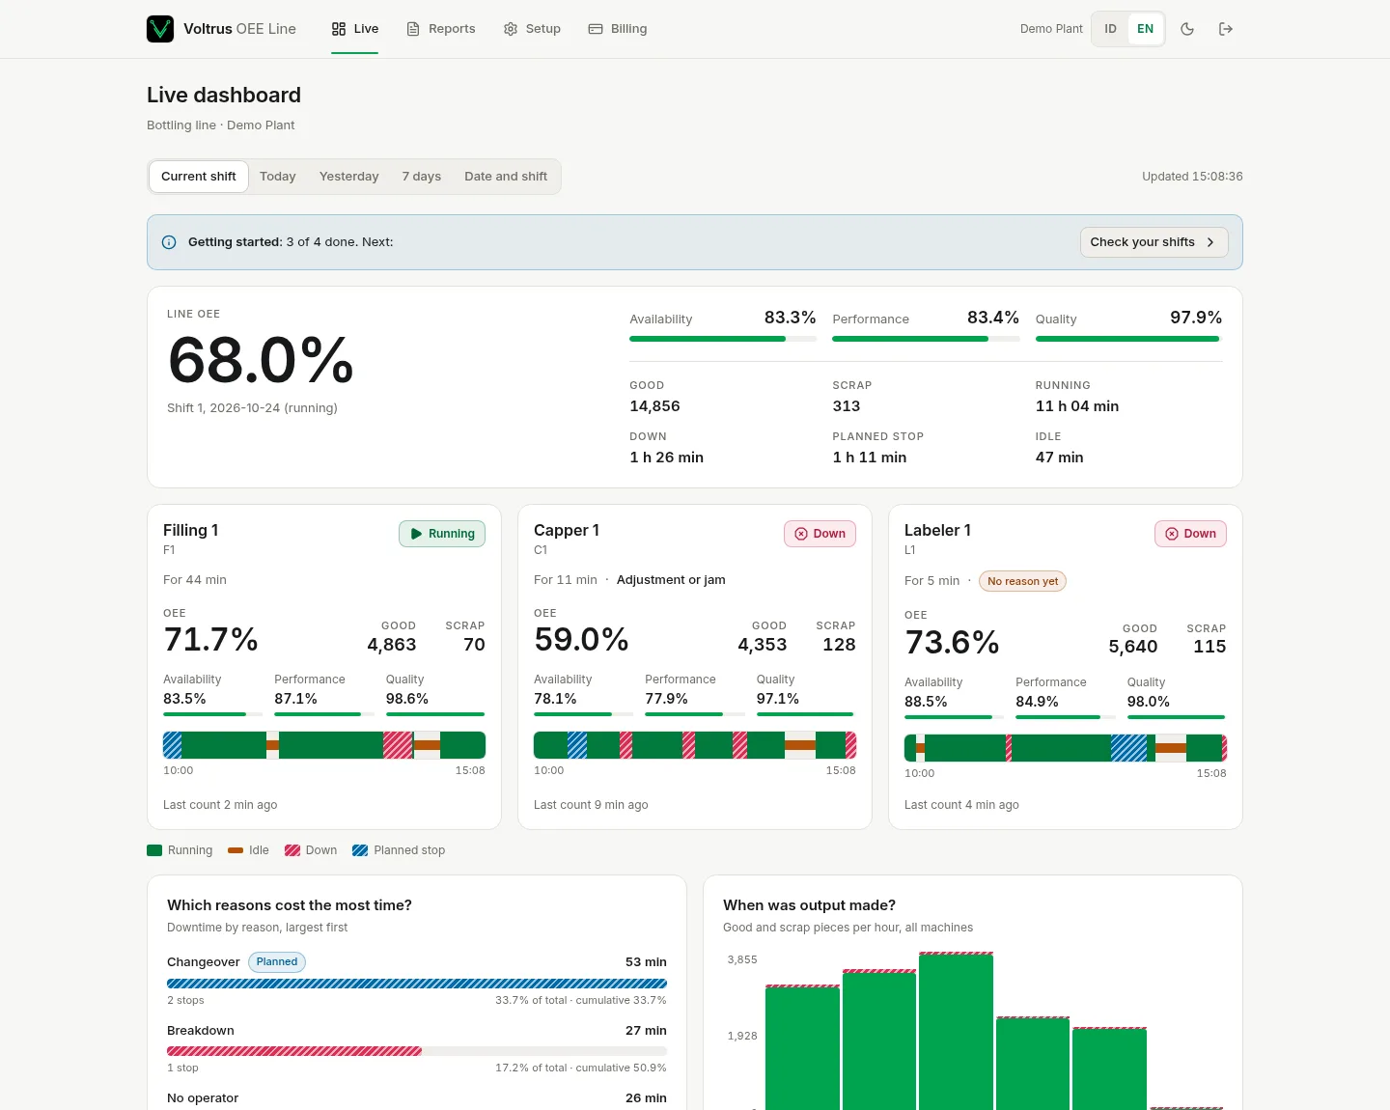Open the Filling 1 machine card title
This screenshot has width=1390, height=1110.
coord(191,530)
